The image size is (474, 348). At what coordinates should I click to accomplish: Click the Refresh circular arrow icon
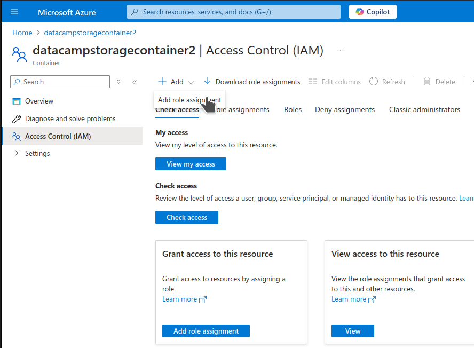click(x=373, y=81)
